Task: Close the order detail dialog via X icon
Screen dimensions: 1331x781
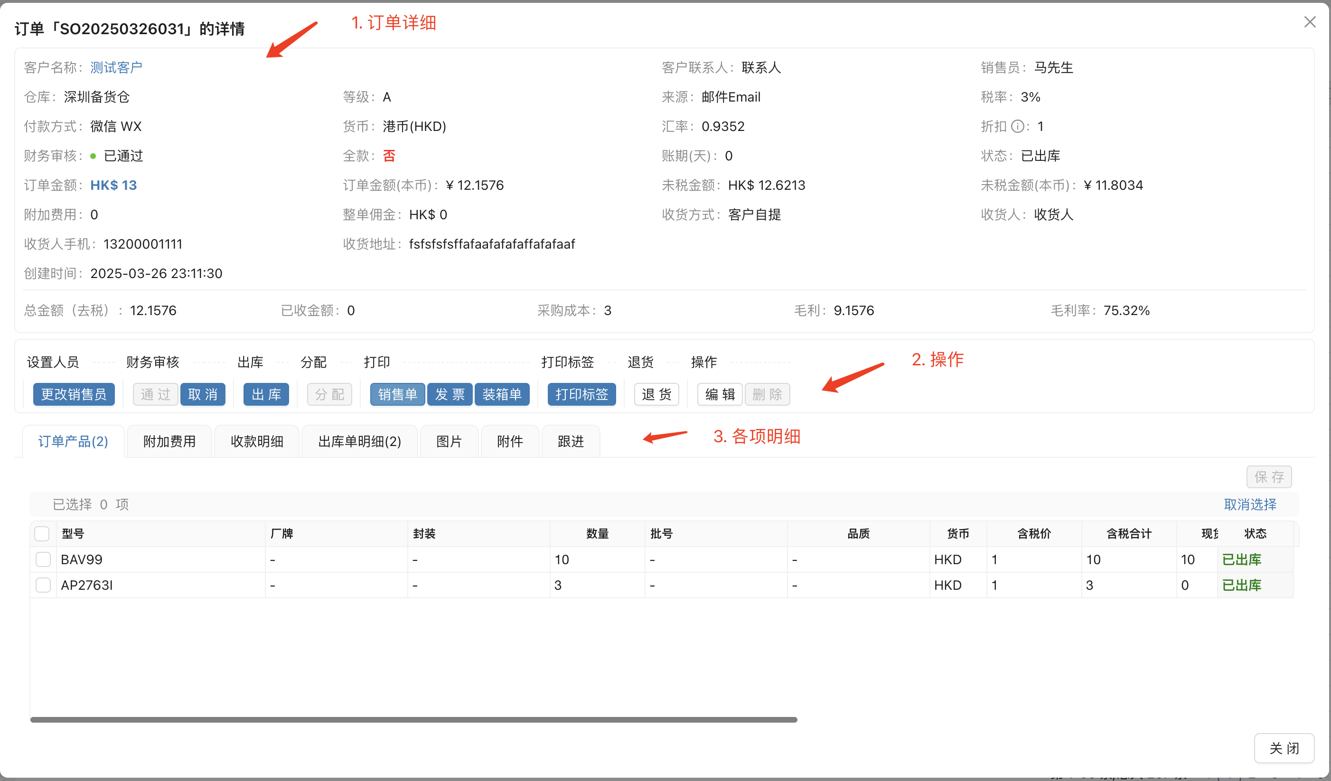Action: (x=1311, y=22)
